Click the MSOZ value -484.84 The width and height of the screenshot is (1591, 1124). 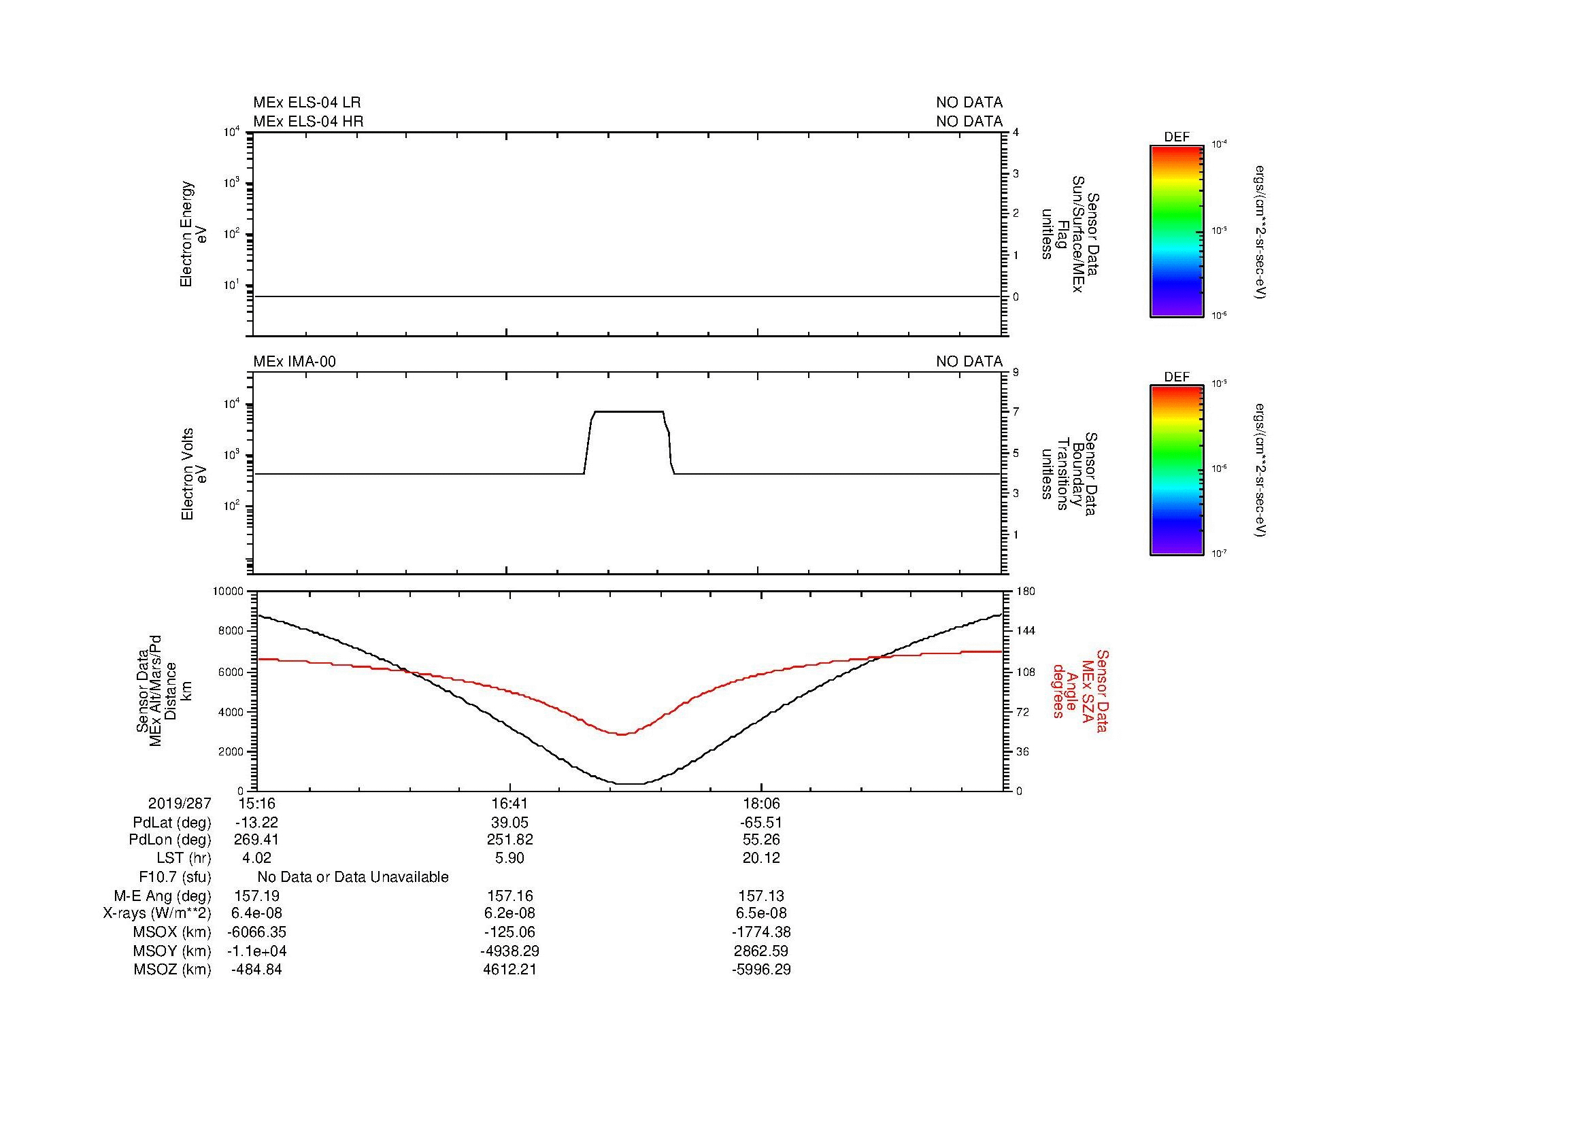point(256,970)
